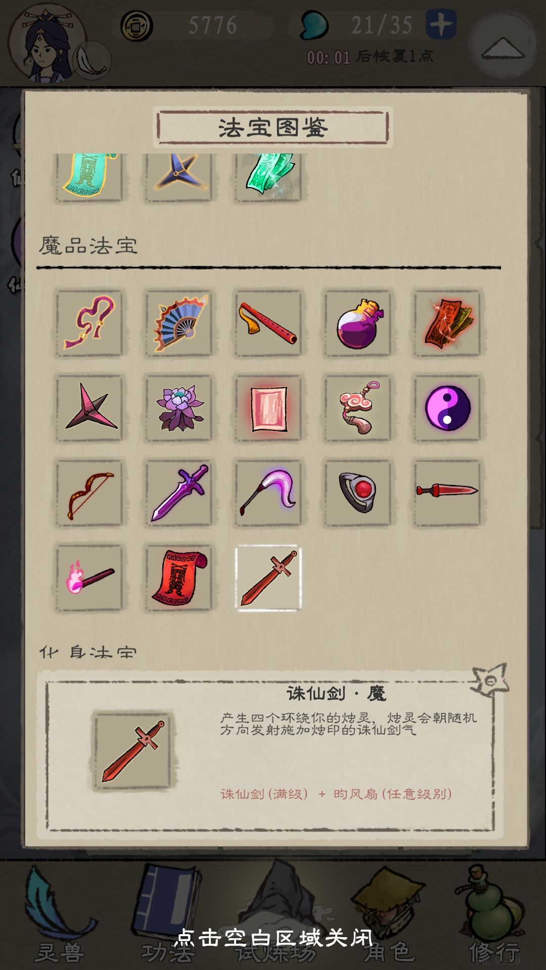Viewport: 546px width, 970px height.
Task: Choose the purple gourd potion artifact
Action: pyautogui.click(x=358, y=323)
